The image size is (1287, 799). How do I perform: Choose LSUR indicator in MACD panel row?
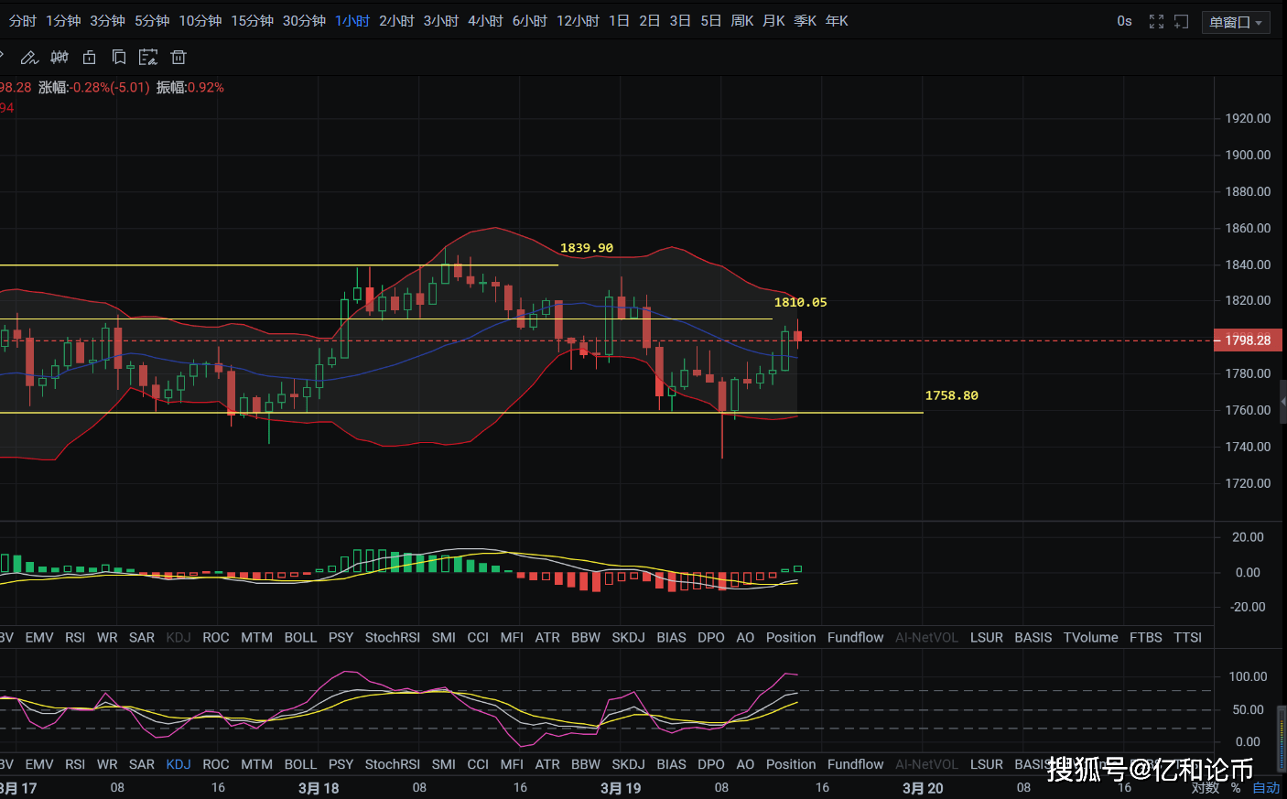point(987,638)
